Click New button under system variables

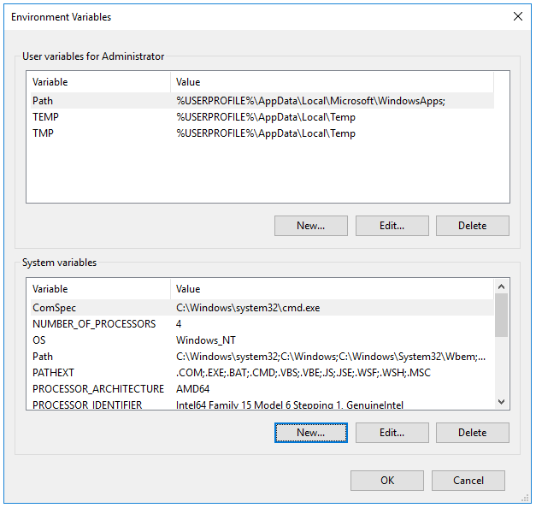pyautogui.click(x=310, y=433)
